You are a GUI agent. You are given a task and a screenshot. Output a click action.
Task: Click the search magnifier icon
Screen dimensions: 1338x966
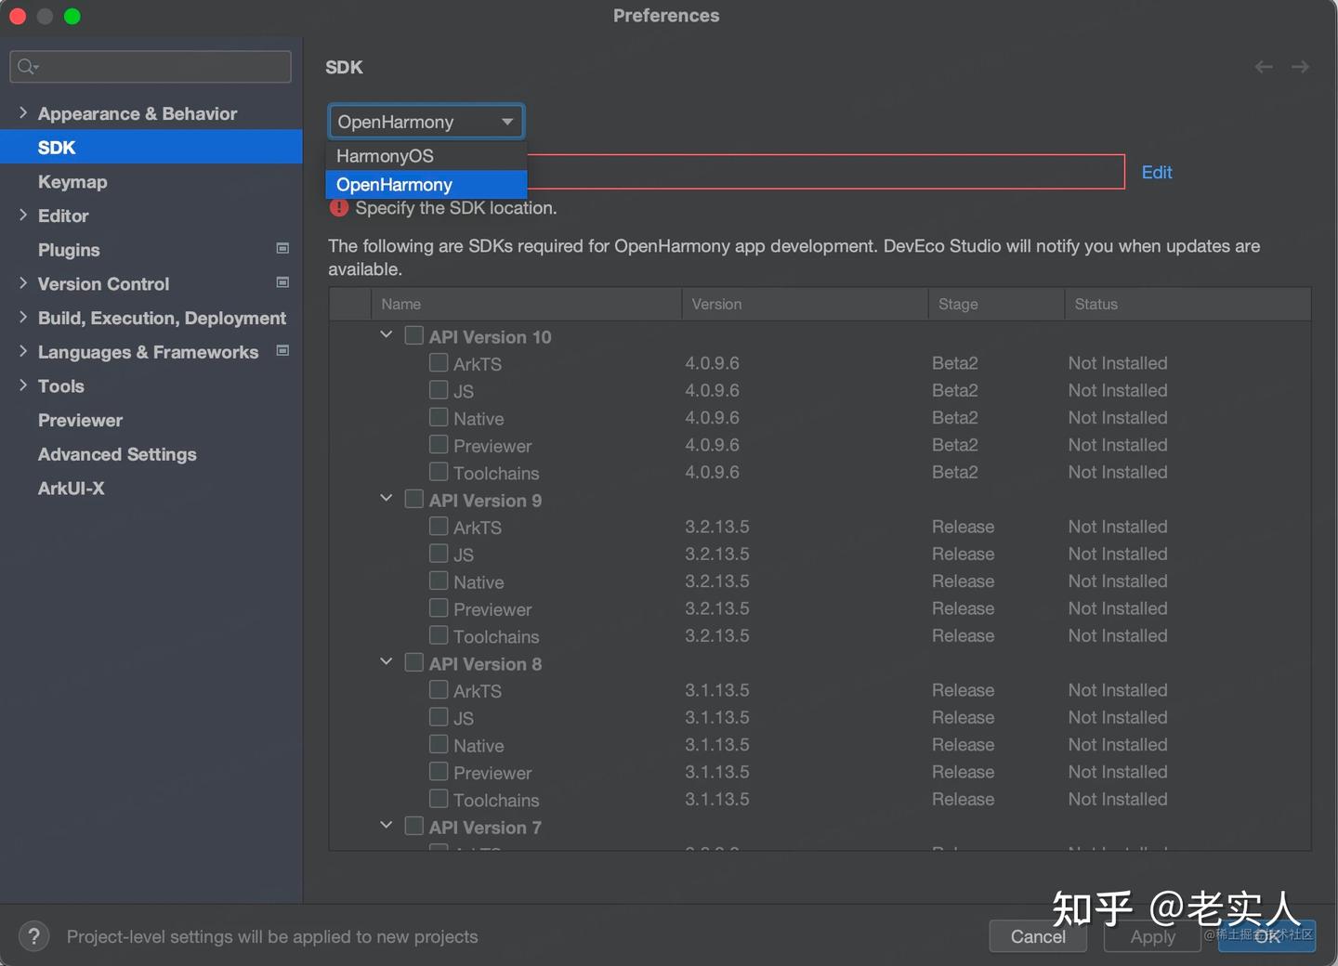[x=27, y=67]
